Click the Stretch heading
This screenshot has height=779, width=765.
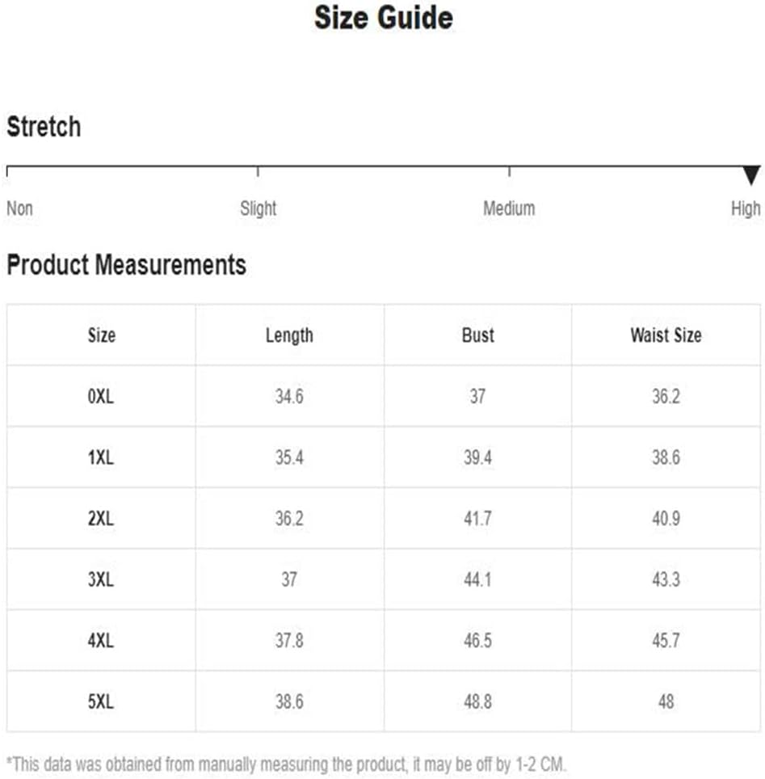click(44, 127)
